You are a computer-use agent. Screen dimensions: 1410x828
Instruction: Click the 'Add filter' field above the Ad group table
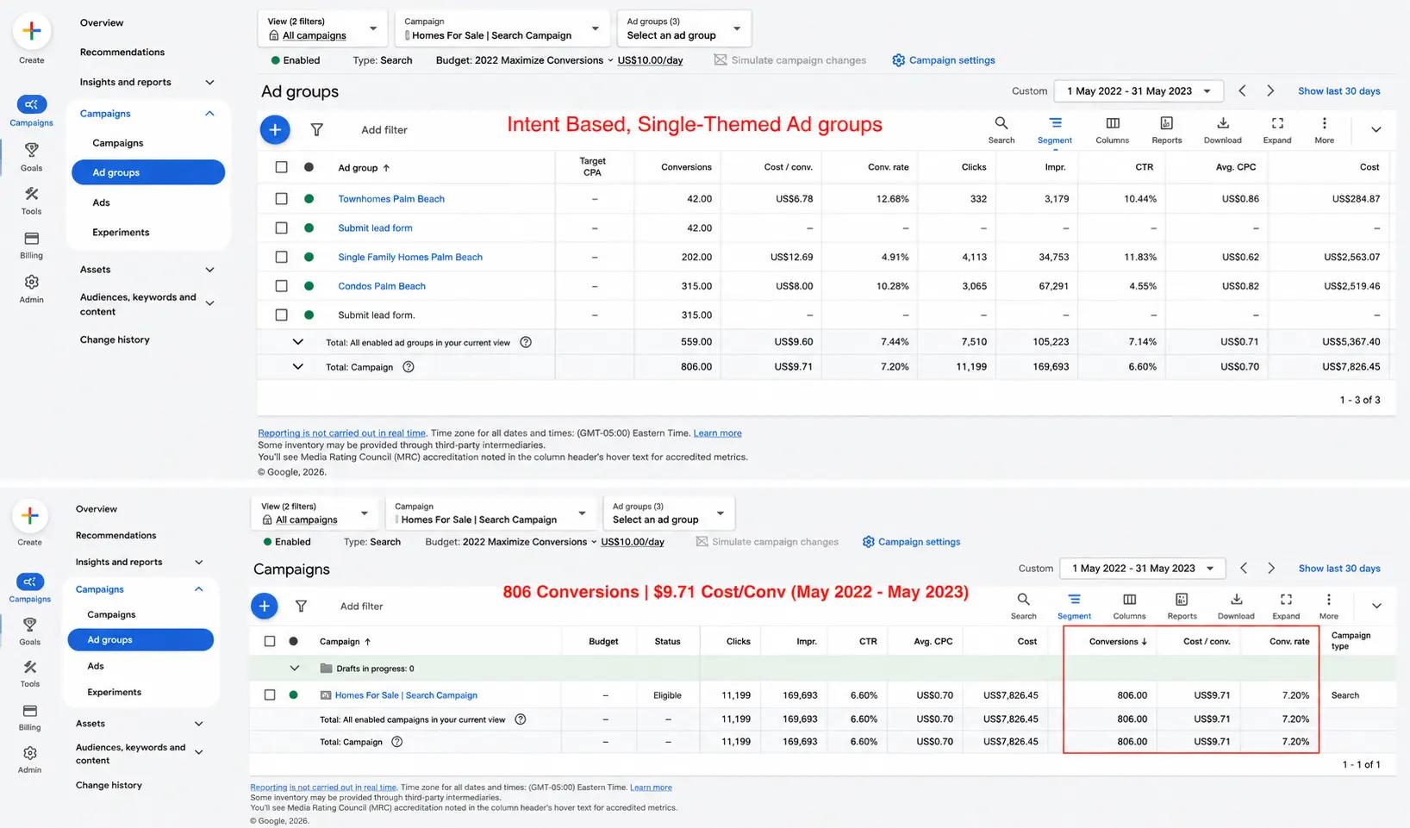coord(384,130)
